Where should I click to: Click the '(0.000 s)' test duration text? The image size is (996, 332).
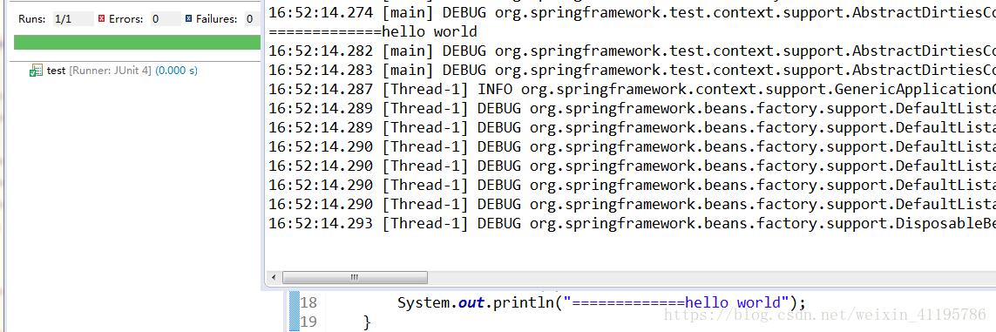pyautogui.click(x=177, y=71)
